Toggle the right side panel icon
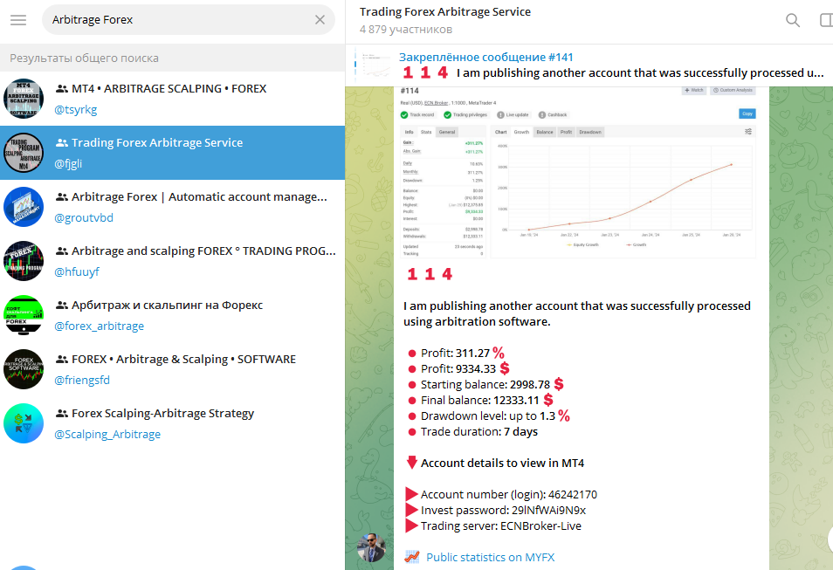 pyautogui.click(x=826, y=20)
